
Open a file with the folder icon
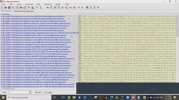pyautogui.click(x=6, y=7)
